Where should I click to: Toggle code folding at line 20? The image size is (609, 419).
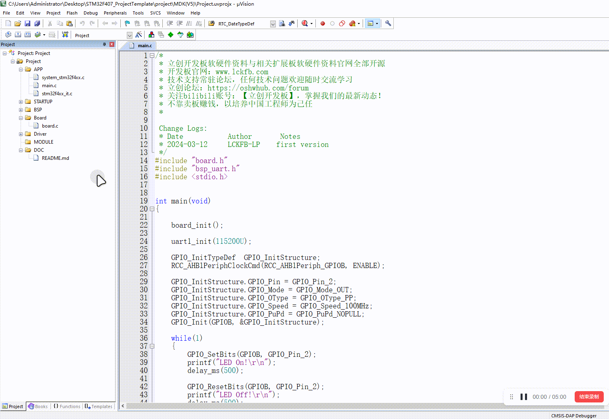coord(152,209)
